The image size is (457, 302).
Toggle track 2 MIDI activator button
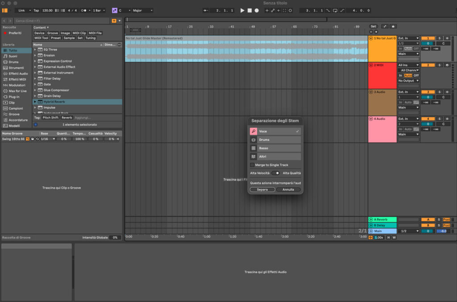428,65
